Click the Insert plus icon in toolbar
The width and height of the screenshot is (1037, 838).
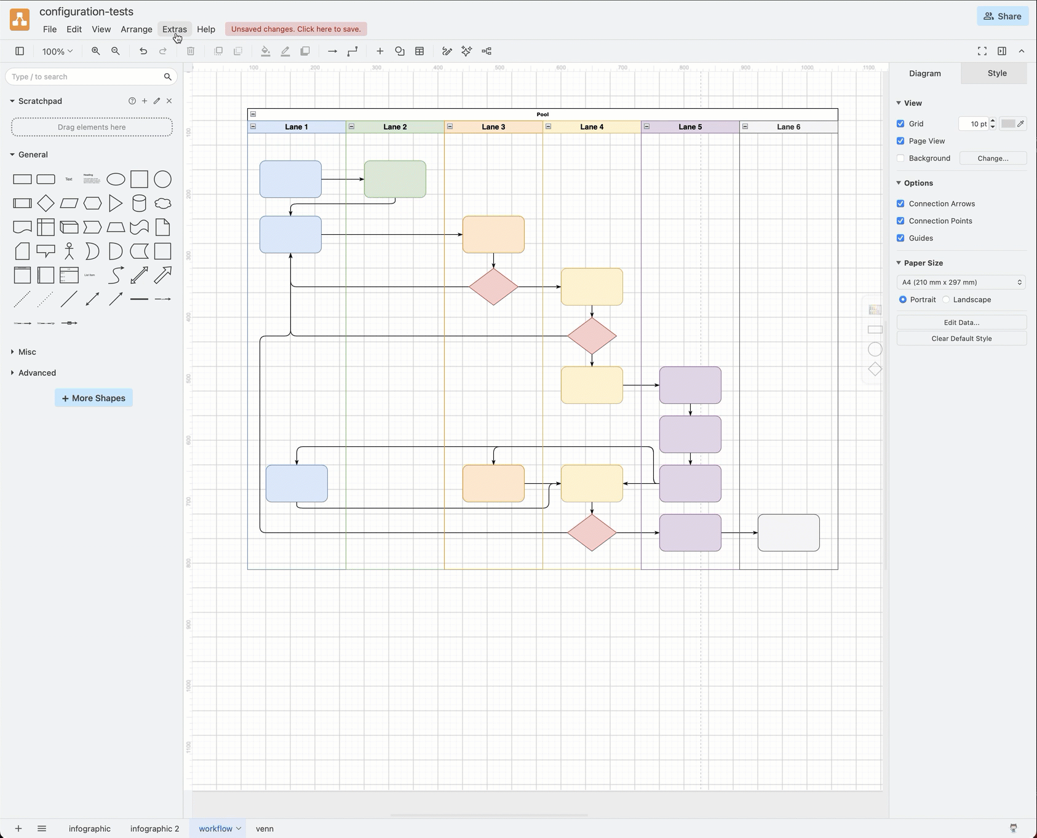point(380,51)
